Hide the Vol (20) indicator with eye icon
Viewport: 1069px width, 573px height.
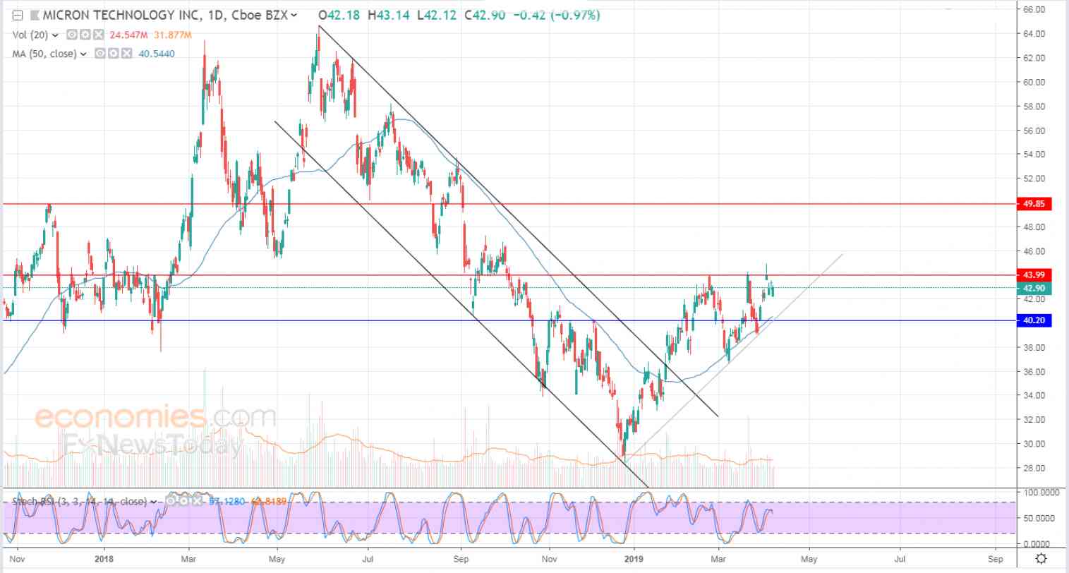(x=71, y=35)
